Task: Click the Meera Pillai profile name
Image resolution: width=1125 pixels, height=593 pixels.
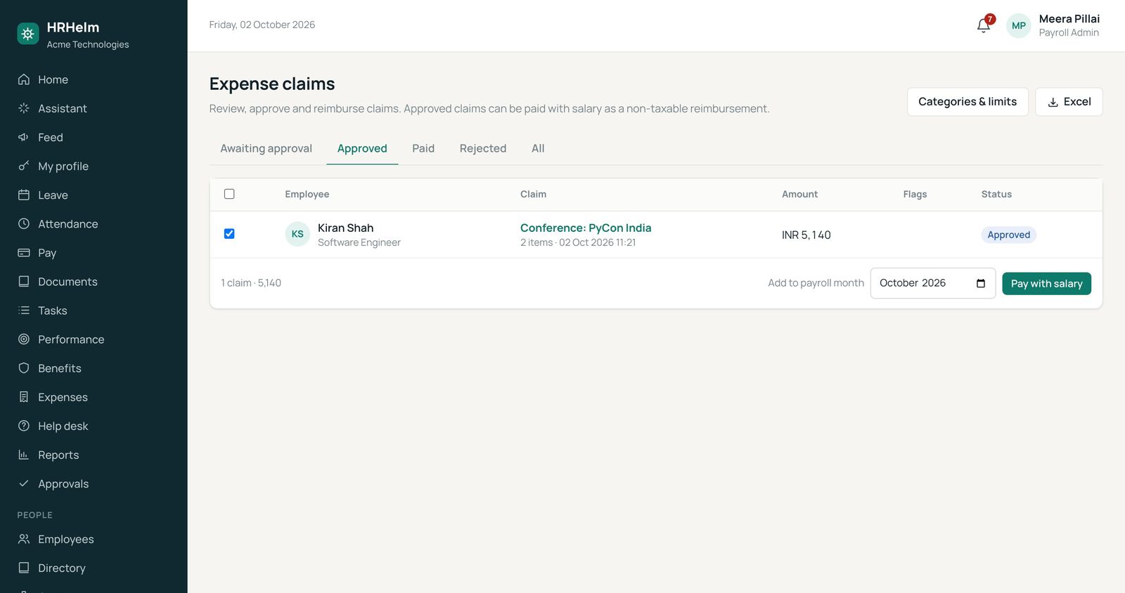Action: coord(1069,19)
